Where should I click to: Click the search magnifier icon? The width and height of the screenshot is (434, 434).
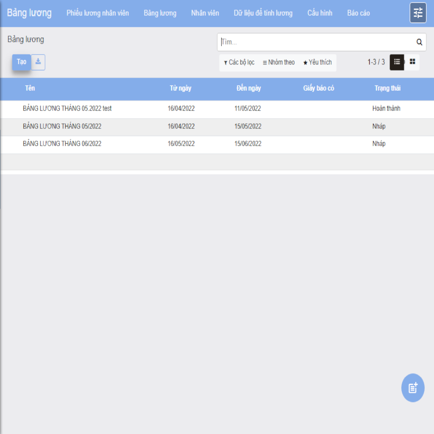click(419, 42)
